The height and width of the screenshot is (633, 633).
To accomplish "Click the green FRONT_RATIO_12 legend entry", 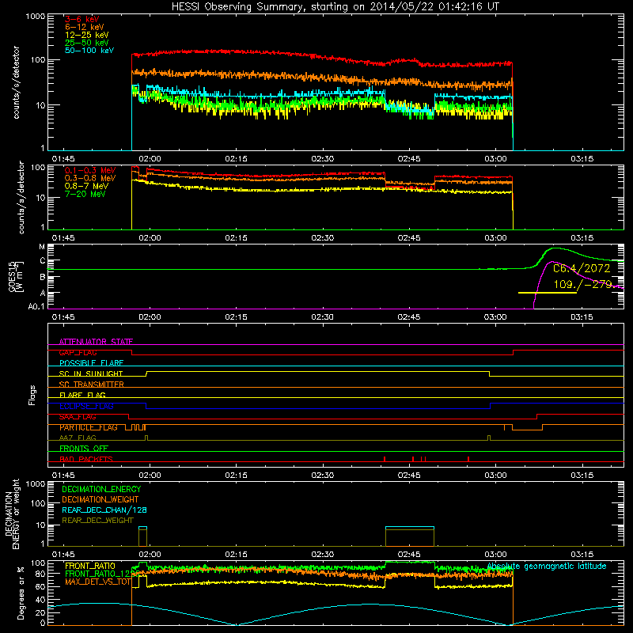I will pyautogui.click(x=102, y=574).
